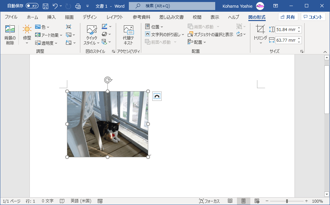Expand the Undo history dropdown arrow

point(61,6)
